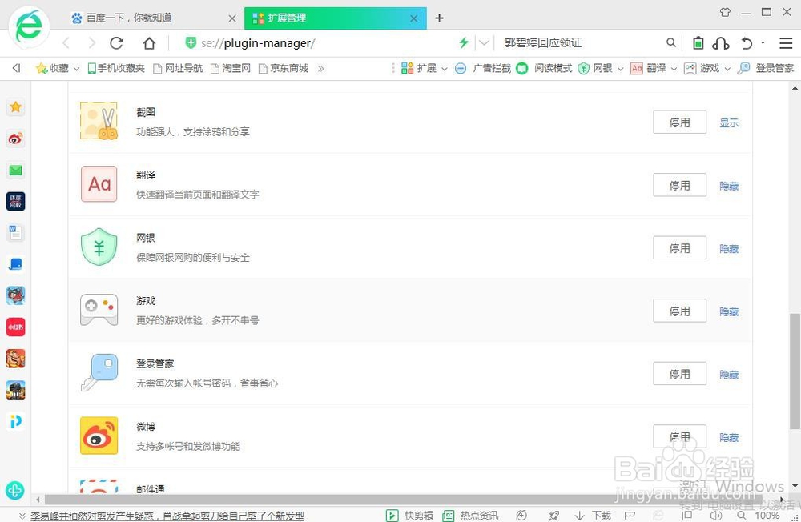
Task: Go forward with the forward arrow
Action: [92, 43]
